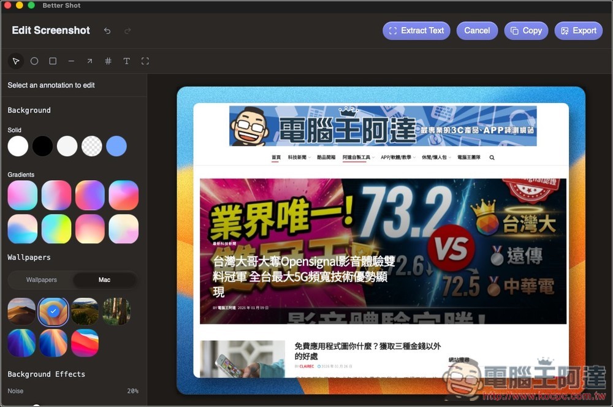613x407 pixels.
Task: Select the Text annotation tool
Action: [126, 61]
